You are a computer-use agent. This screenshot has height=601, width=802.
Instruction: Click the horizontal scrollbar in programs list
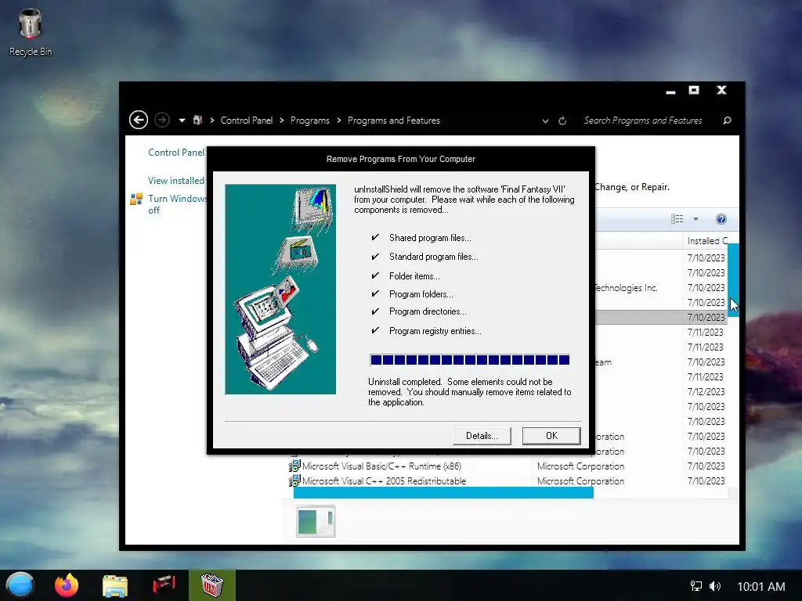pyautogui.click(x=443, y=493)
